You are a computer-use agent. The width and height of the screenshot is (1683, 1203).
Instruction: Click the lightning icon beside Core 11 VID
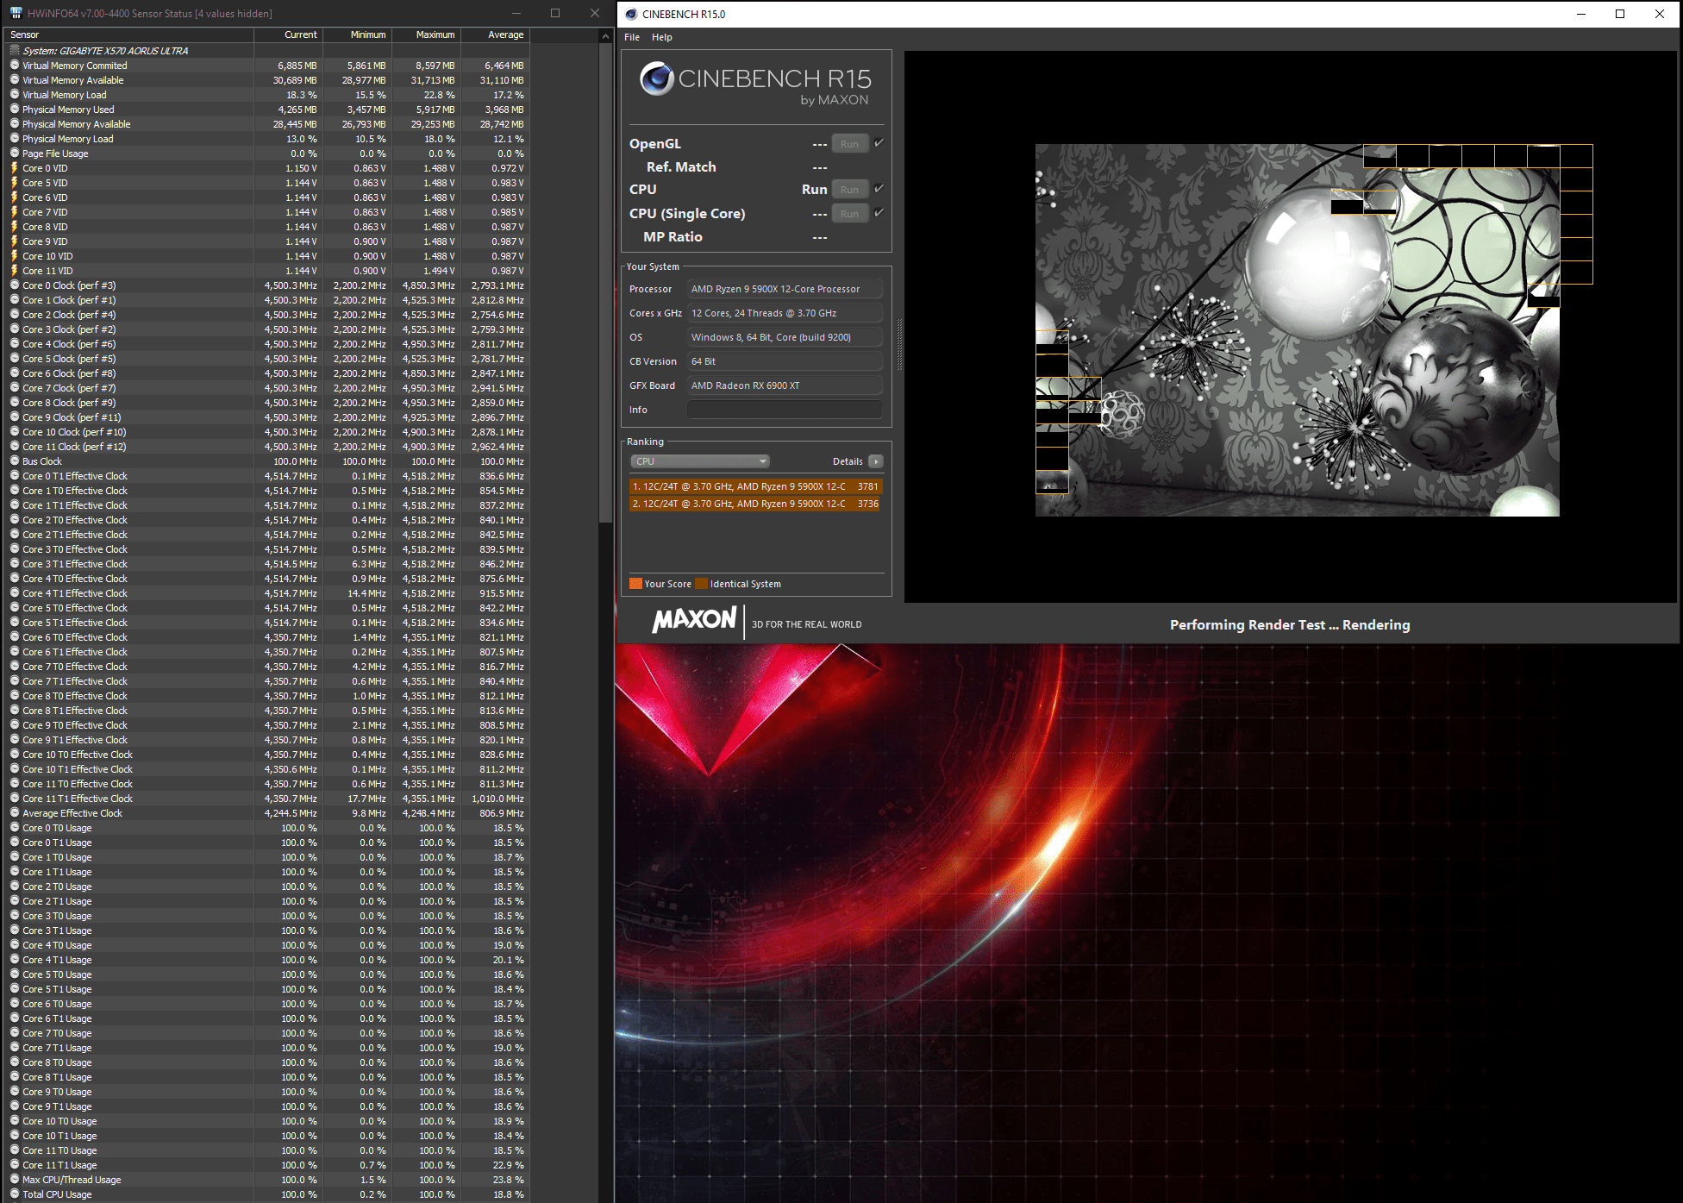[x=14, y=271]
